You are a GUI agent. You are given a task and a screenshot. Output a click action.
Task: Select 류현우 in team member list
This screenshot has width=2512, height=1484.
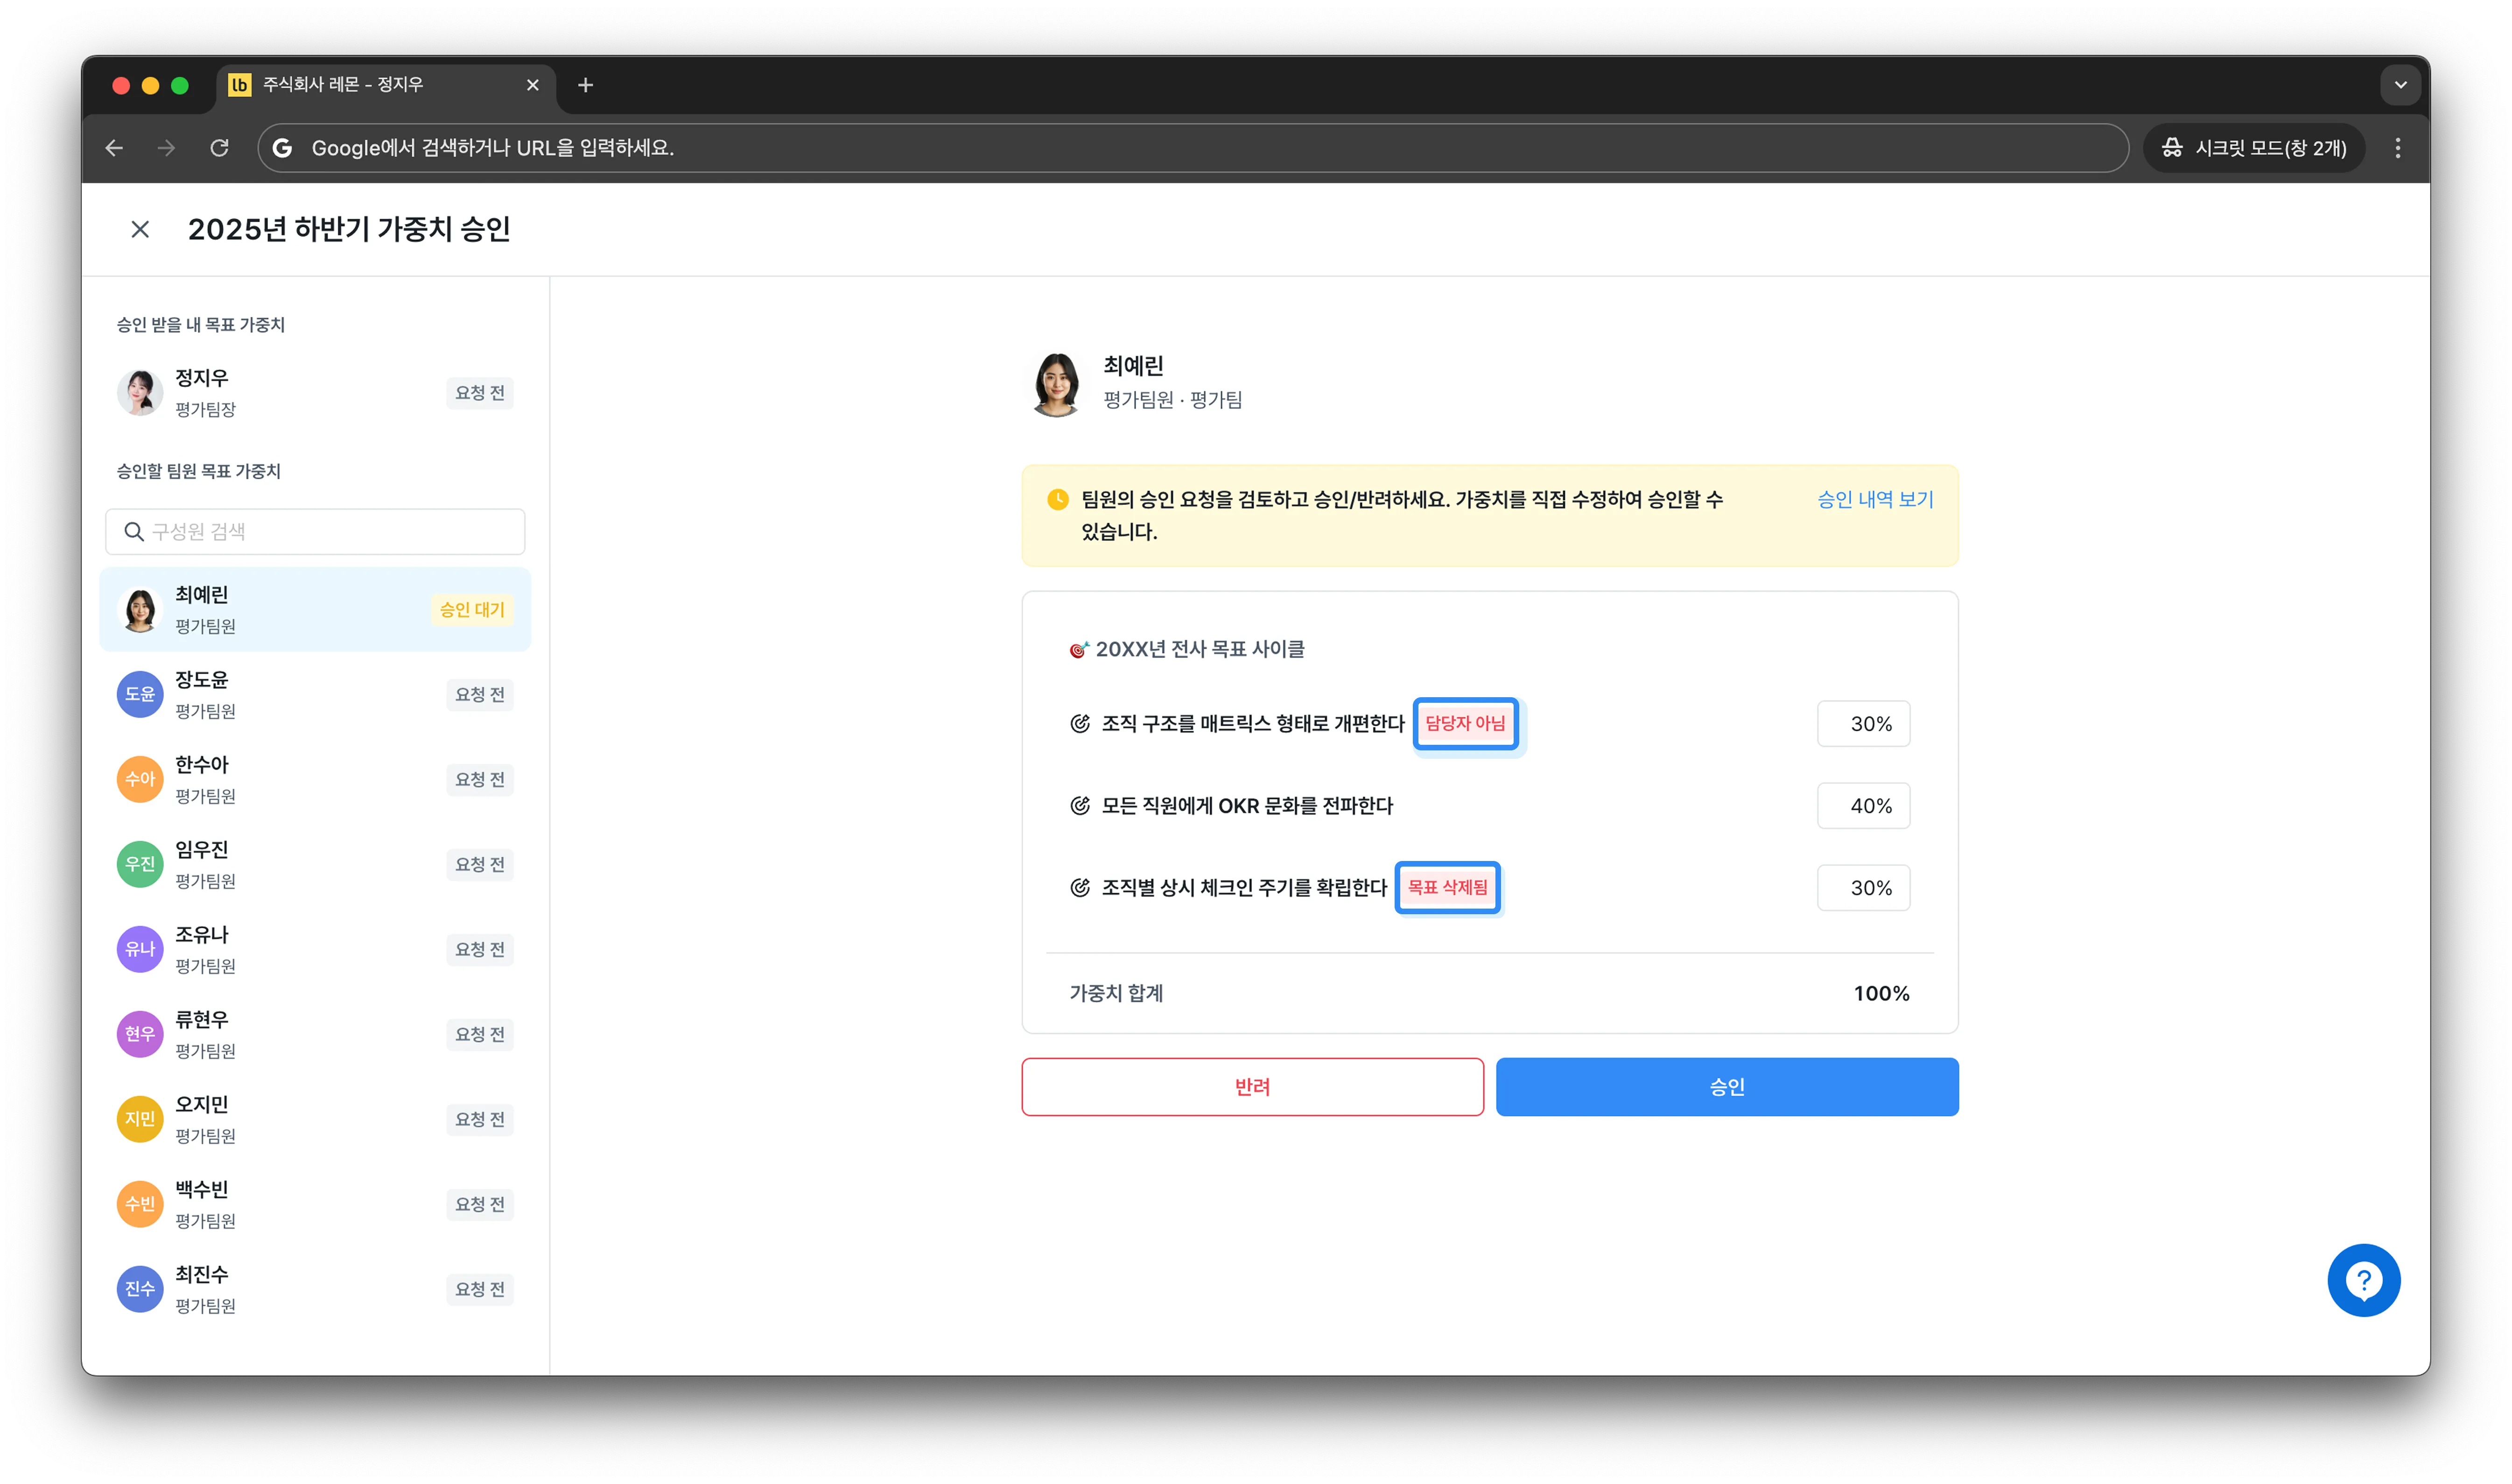tap(315, 1034)
